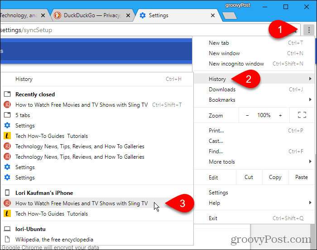Viewport: 317px width, 250px height.
Task: Enter fullscreen using the Zoom row icon
Action: coord(302,115)
